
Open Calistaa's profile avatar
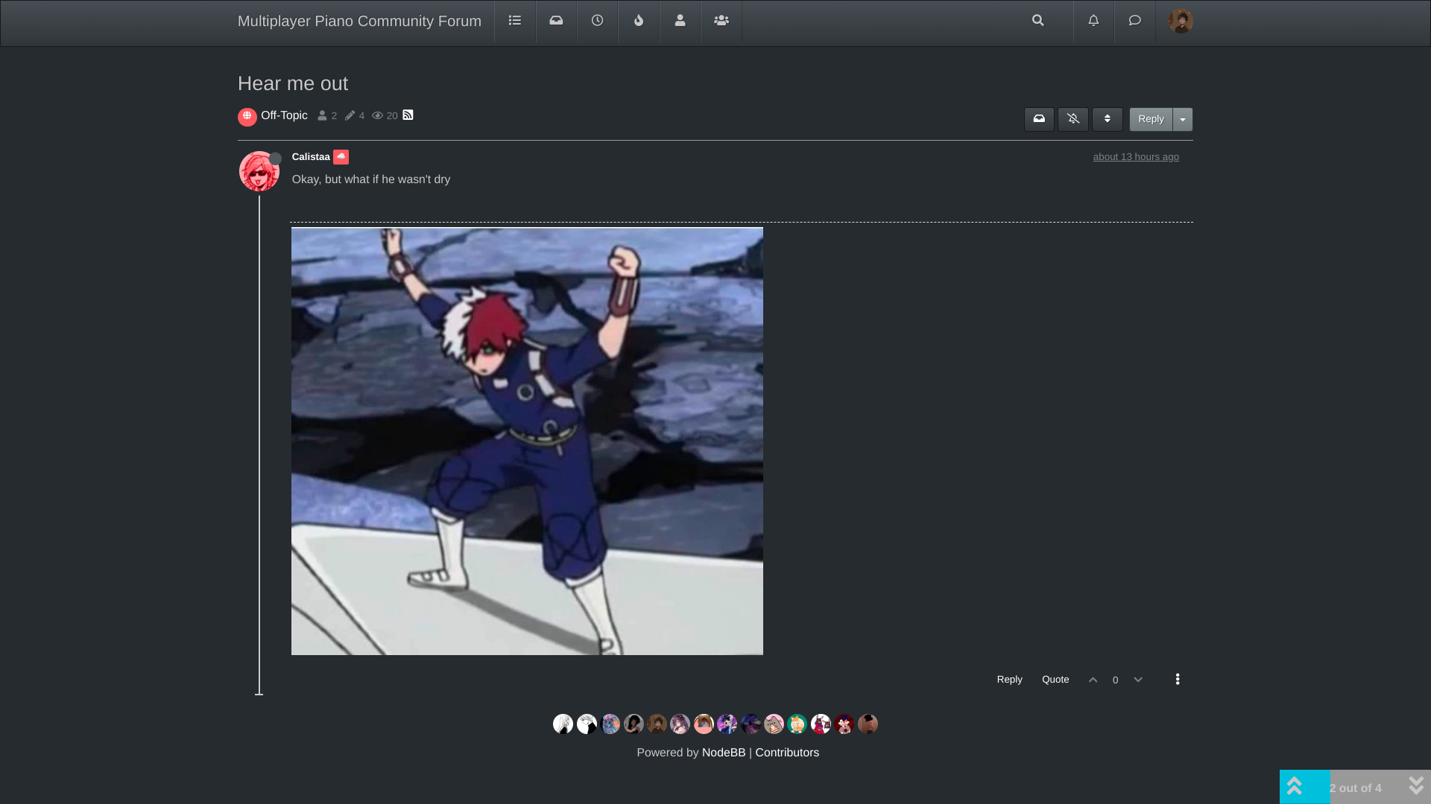click(259, 171)
